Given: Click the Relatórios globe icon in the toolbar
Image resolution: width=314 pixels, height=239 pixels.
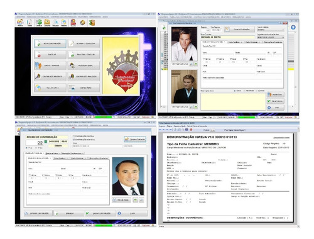Looking at the screenshot, I should [x=63, y=23].
